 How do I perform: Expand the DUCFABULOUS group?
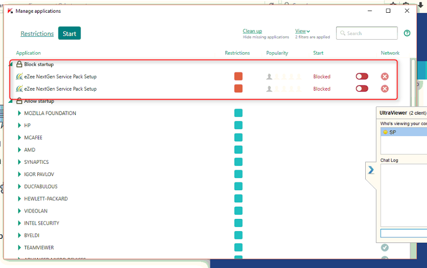coord(19,186)
